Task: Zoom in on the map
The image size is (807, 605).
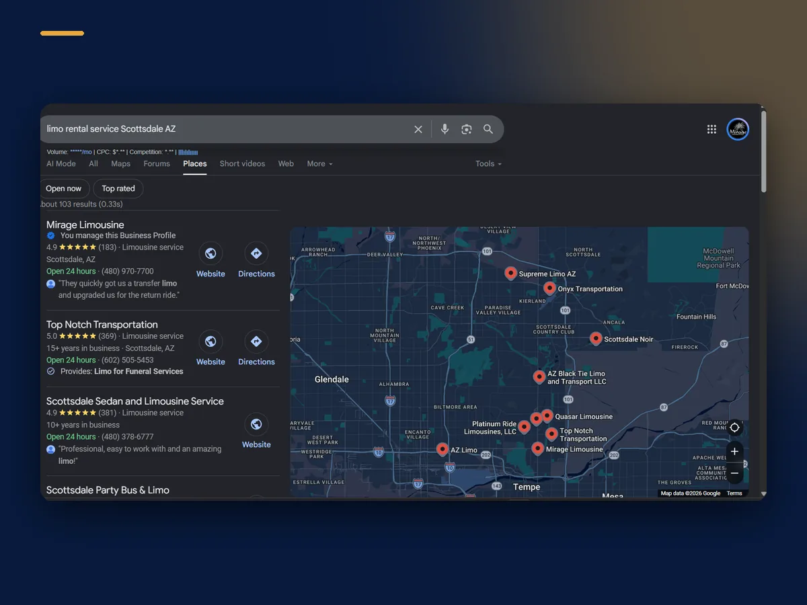Action: tap(734, 452)
